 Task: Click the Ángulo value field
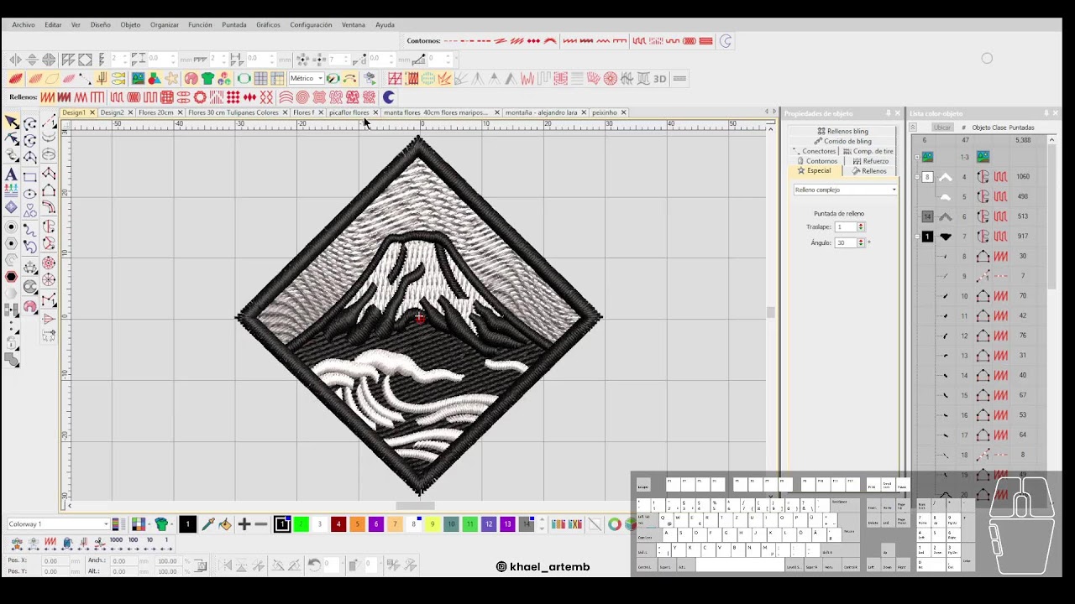click(845, 242)
